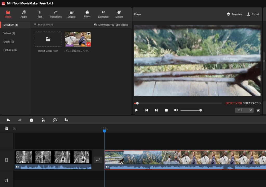The image size is (266, 187).
Task: Click the volume slider handle
Action: (201, 110)
